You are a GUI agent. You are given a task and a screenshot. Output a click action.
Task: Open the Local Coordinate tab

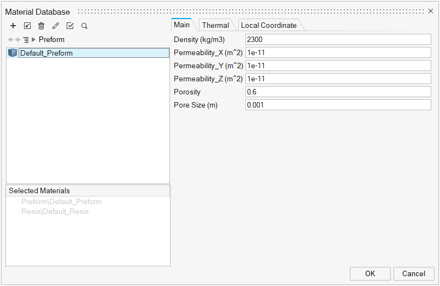[x=269, y=25]
